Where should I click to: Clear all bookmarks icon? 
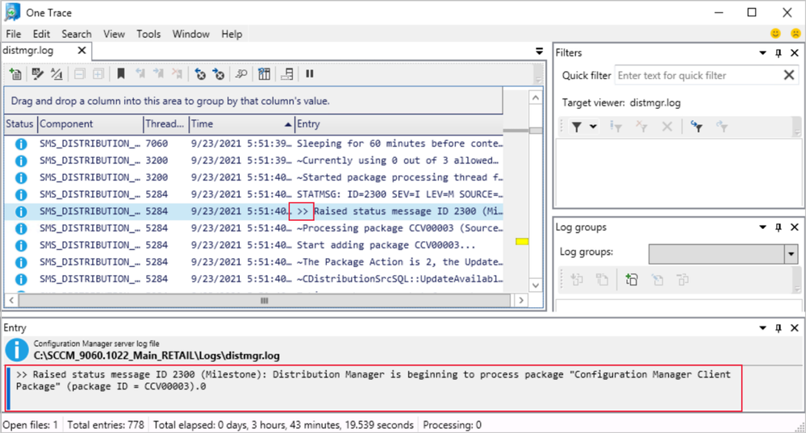point(177,74)
